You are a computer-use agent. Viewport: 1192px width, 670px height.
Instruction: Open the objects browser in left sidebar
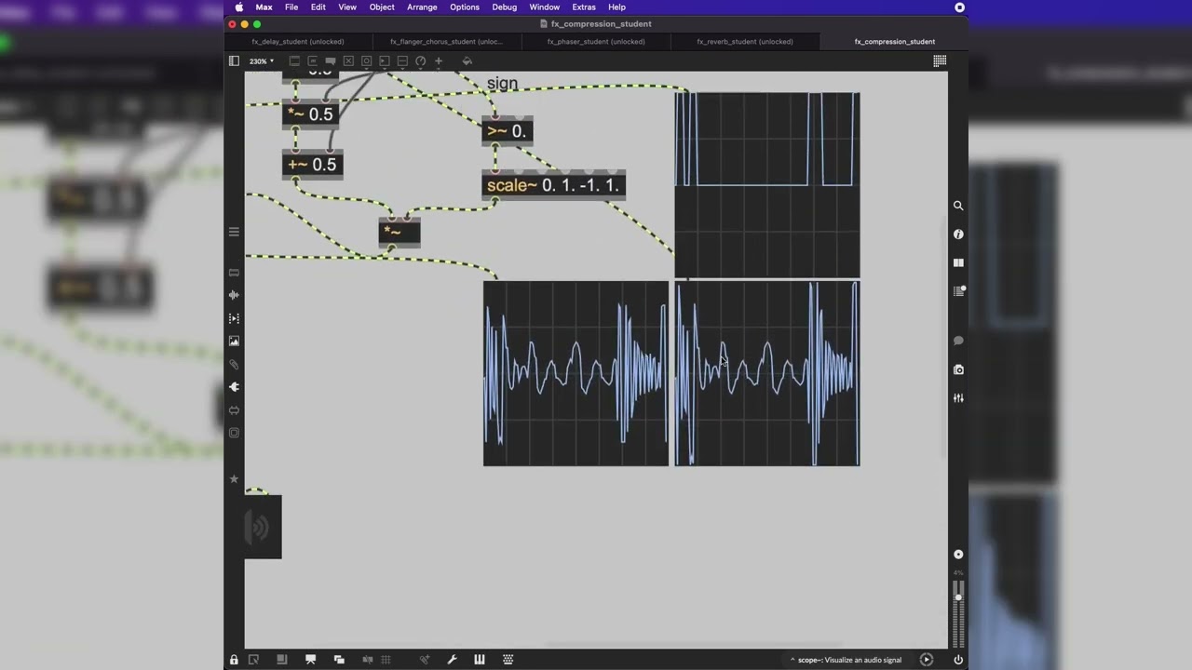pos(234,273)
